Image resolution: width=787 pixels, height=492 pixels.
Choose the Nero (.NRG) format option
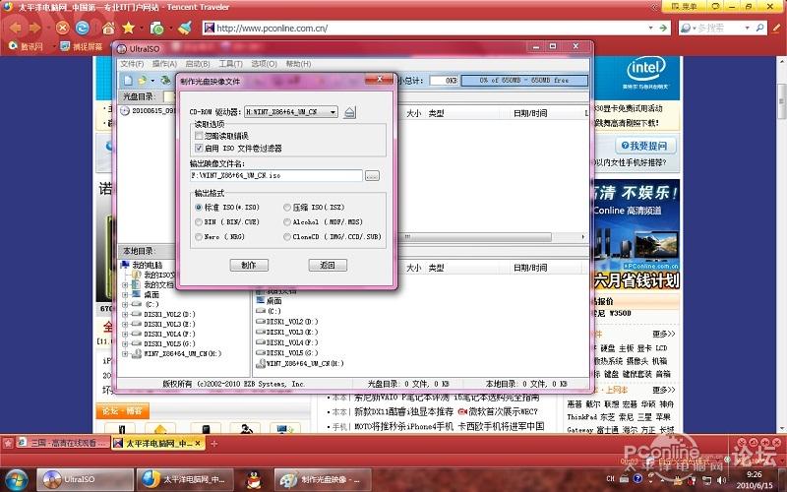(x=198, y=237)
